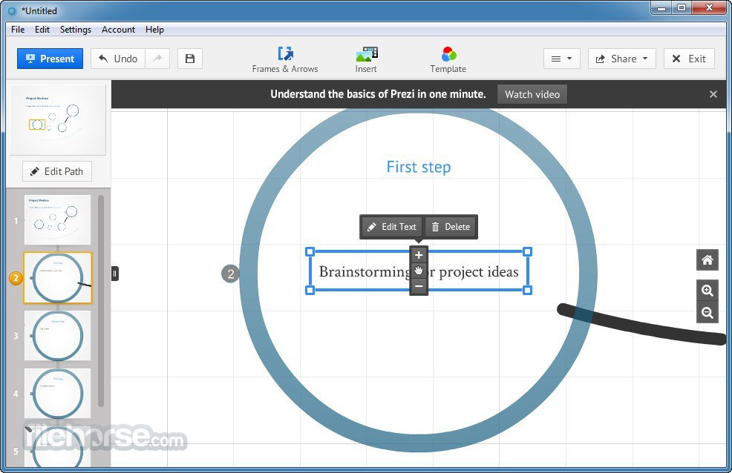Open the Settings menu
732x473 pixels.
click(x=76, y=30)
